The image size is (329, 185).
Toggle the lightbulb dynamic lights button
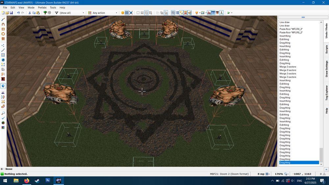[197, 13]
